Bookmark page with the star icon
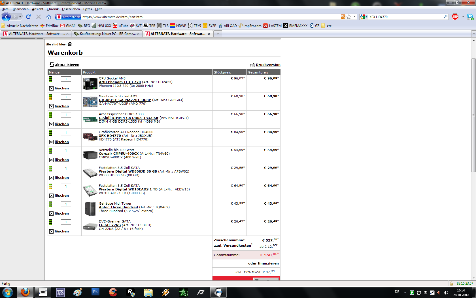 point(349,17)
